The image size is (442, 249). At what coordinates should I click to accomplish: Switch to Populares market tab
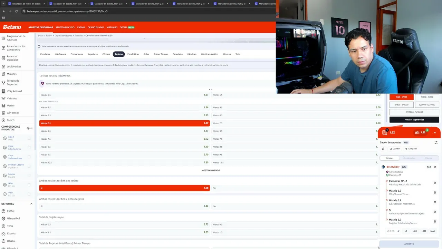(45, 54)
